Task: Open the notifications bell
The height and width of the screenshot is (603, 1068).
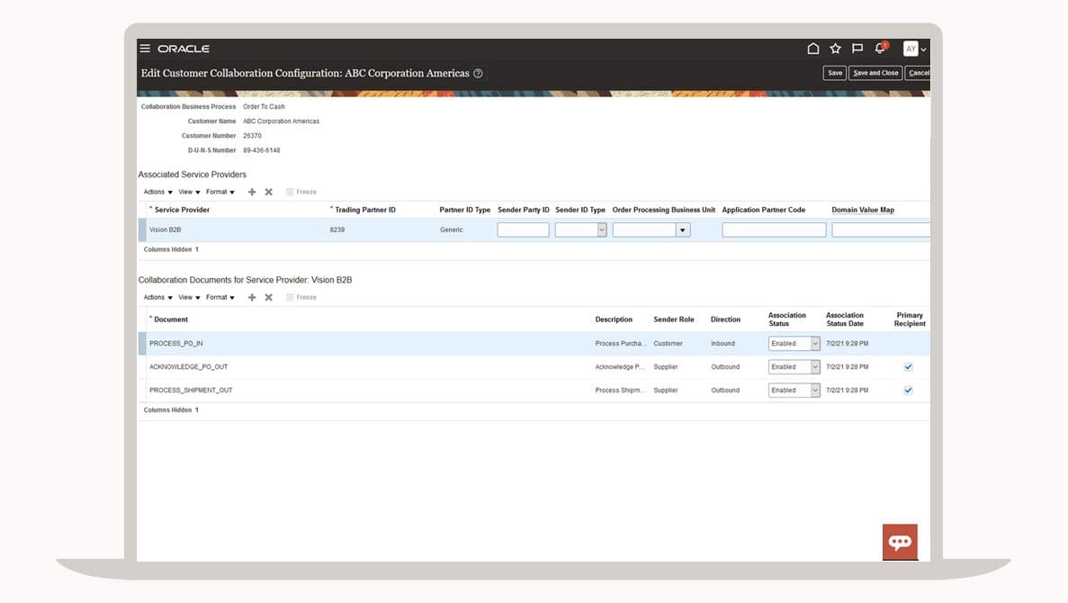Action: (x=880, y=49)
